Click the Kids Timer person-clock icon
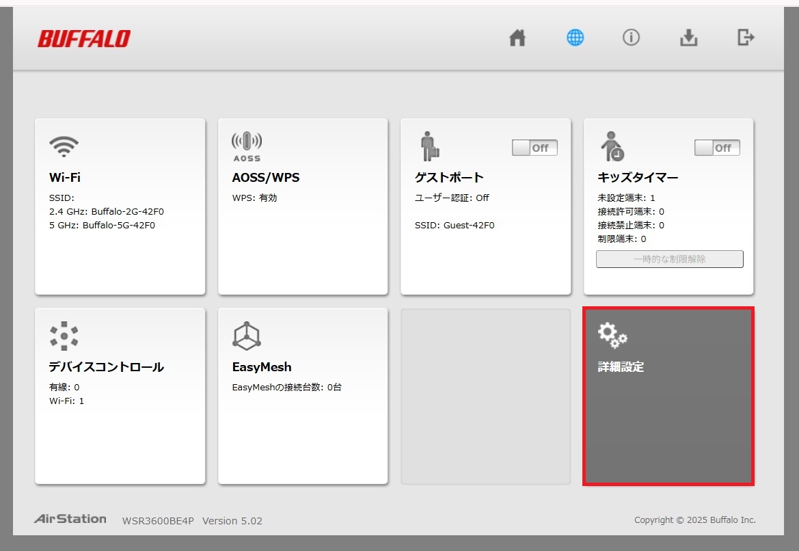The width and height of the screenshot is (799, 551). (612, 146)
